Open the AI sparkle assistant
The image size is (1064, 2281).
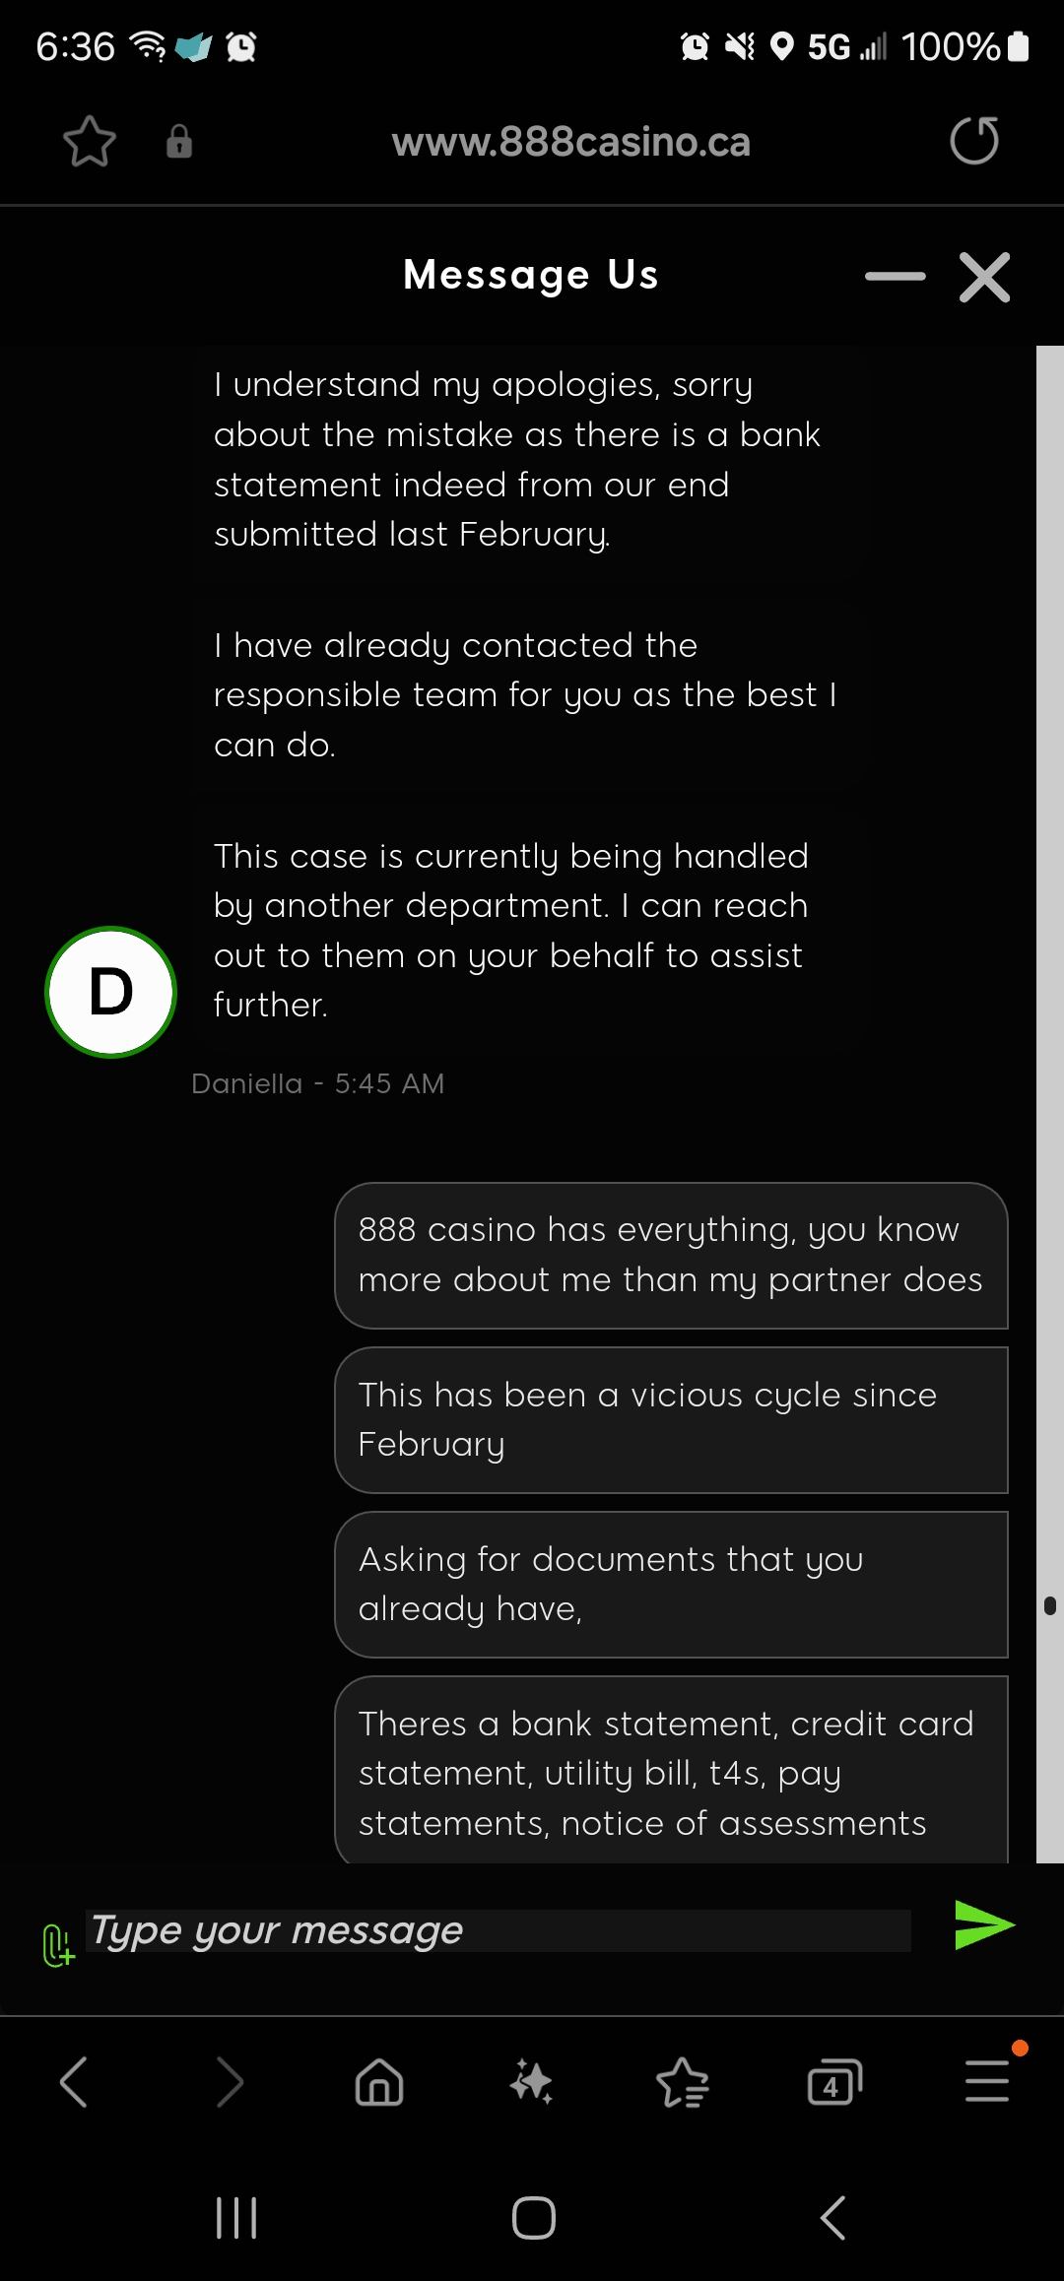pos(531,2082)
